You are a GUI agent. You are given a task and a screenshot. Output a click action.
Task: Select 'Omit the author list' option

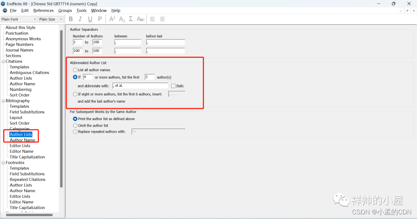pos(75,125)
